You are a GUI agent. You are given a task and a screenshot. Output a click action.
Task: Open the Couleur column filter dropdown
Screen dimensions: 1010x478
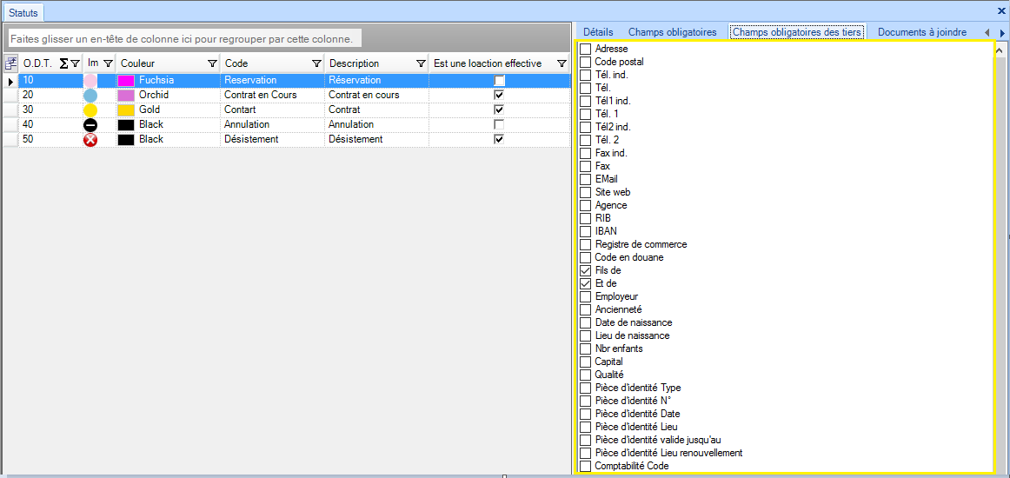point(212,63)
